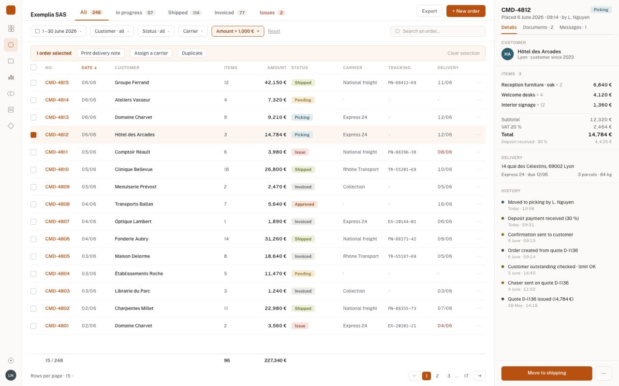Open the row menu for CMD-4815

pos(479,83)
